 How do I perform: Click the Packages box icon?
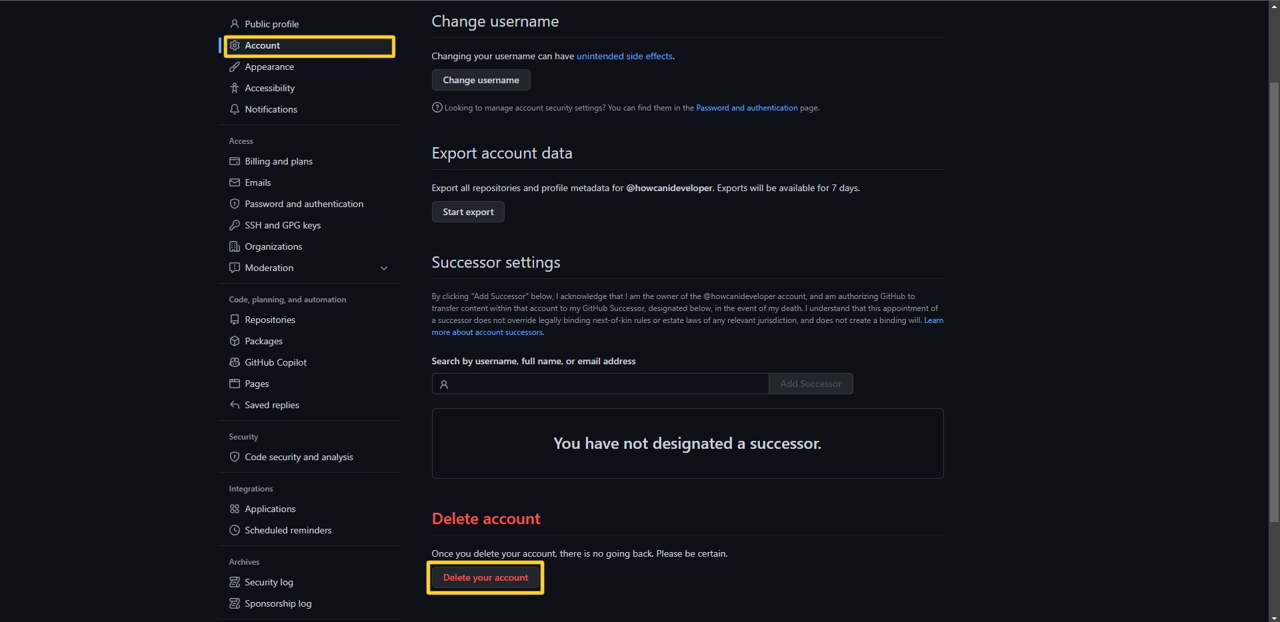point(235,341)
